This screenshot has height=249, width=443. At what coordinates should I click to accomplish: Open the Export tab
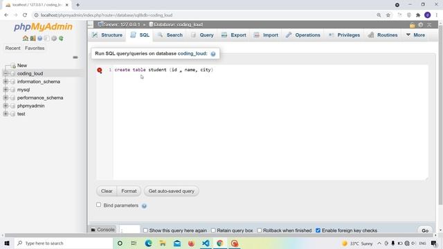234,35
